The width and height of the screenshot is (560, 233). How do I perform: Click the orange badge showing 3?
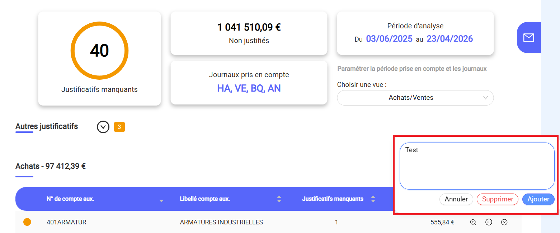(119, 127)
